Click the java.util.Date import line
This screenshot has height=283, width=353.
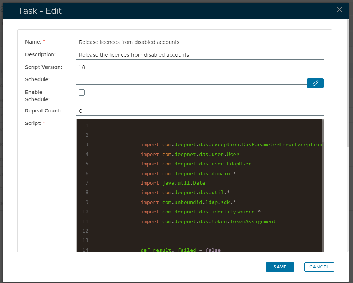[x=173, y=183]
